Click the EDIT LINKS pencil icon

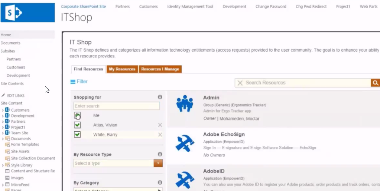tap(3, 95)
